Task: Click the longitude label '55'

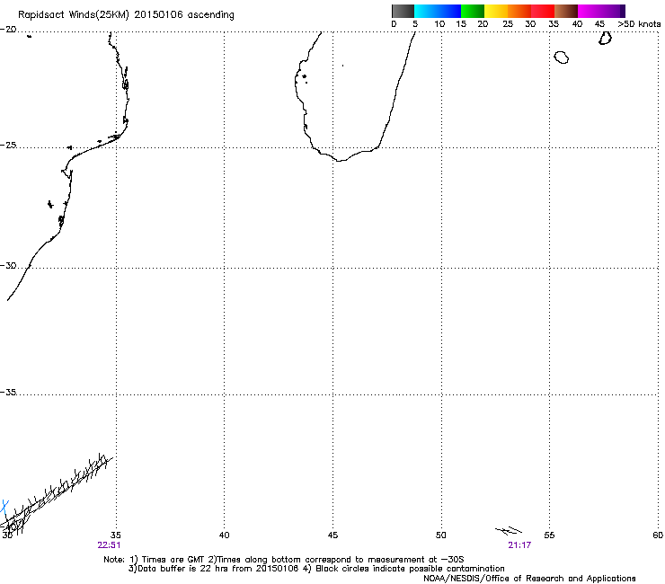Action: [549, 535]
